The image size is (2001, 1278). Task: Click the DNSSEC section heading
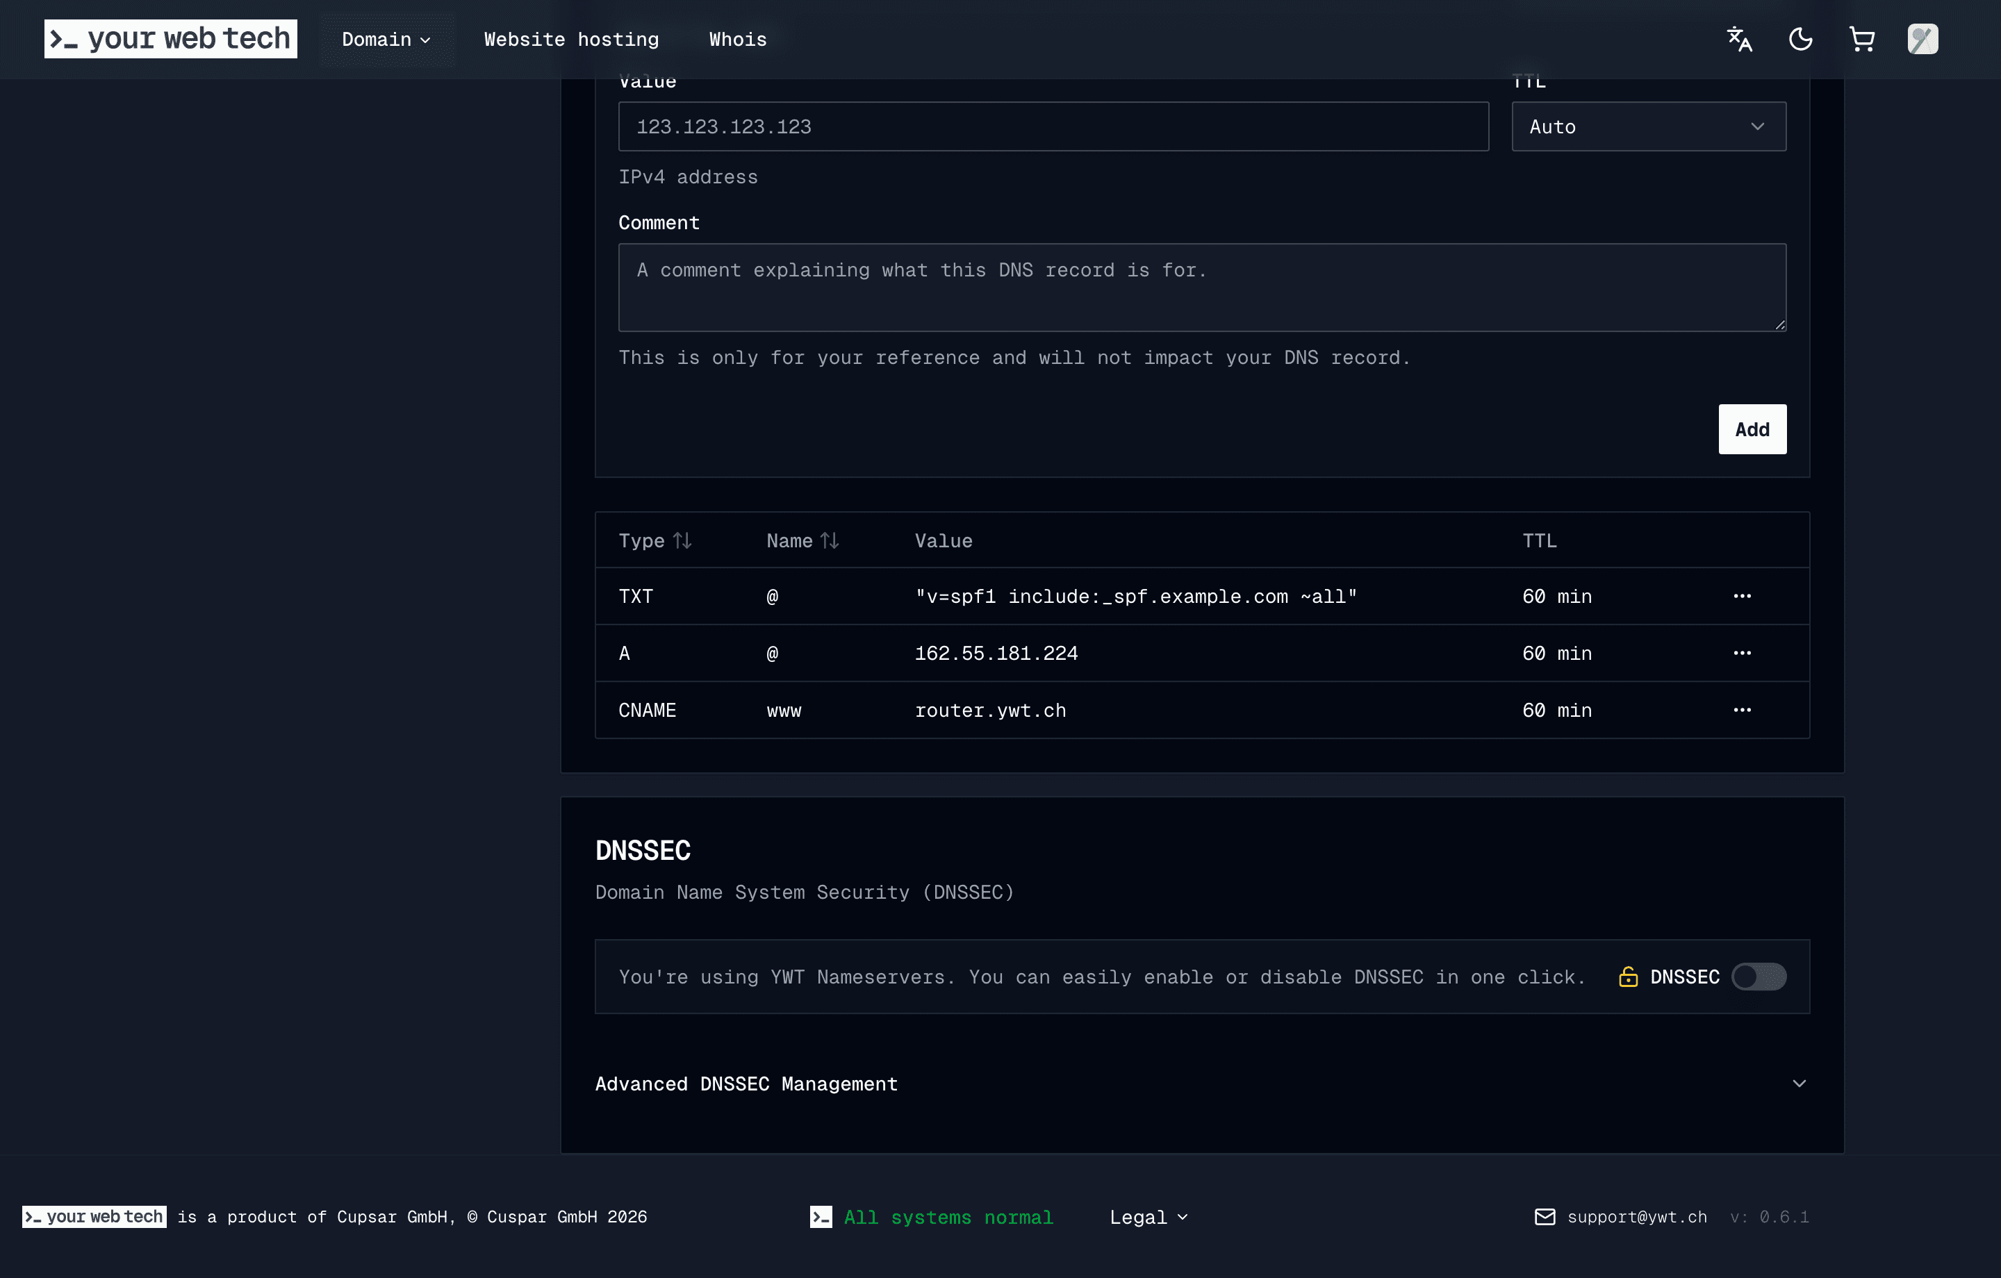click(643, 850)
